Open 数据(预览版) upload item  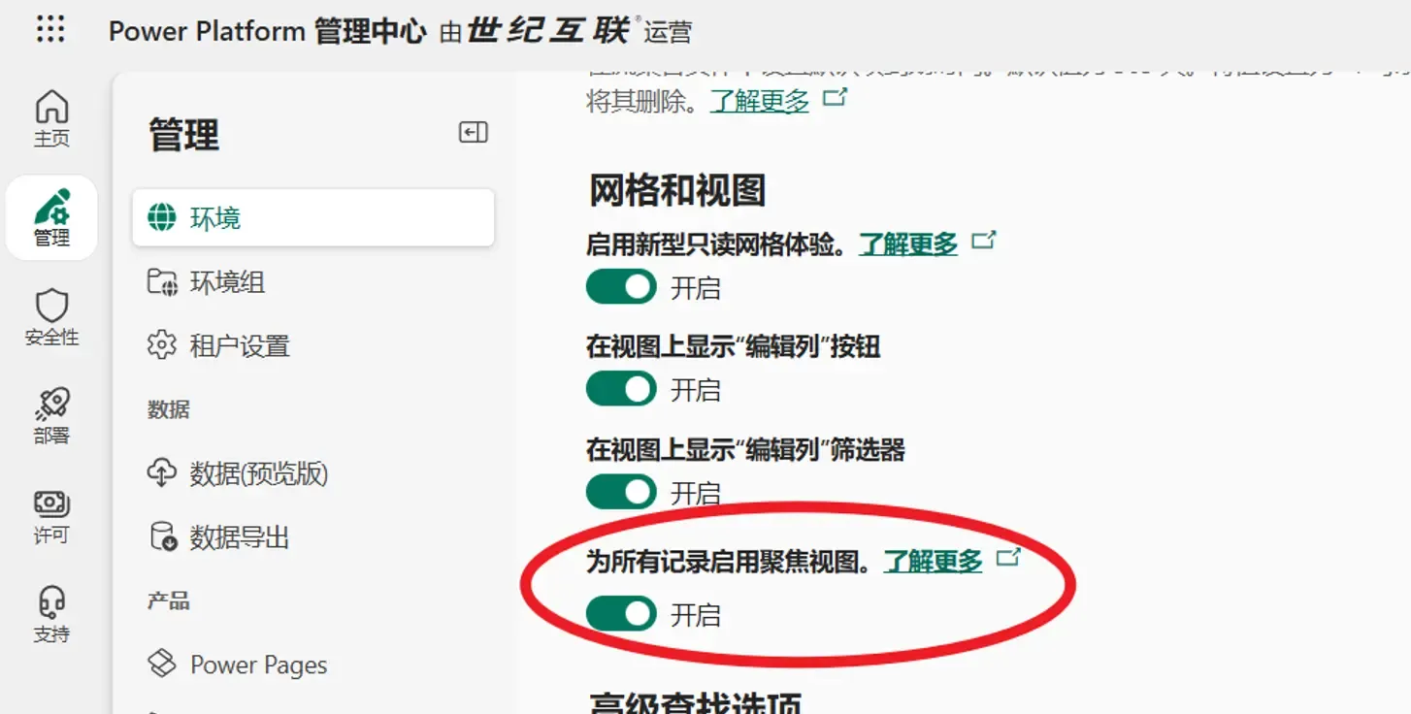pyautogui.click(x=258, y=472)
